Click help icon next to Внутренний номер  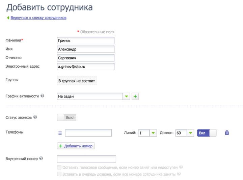pos(41,158)
